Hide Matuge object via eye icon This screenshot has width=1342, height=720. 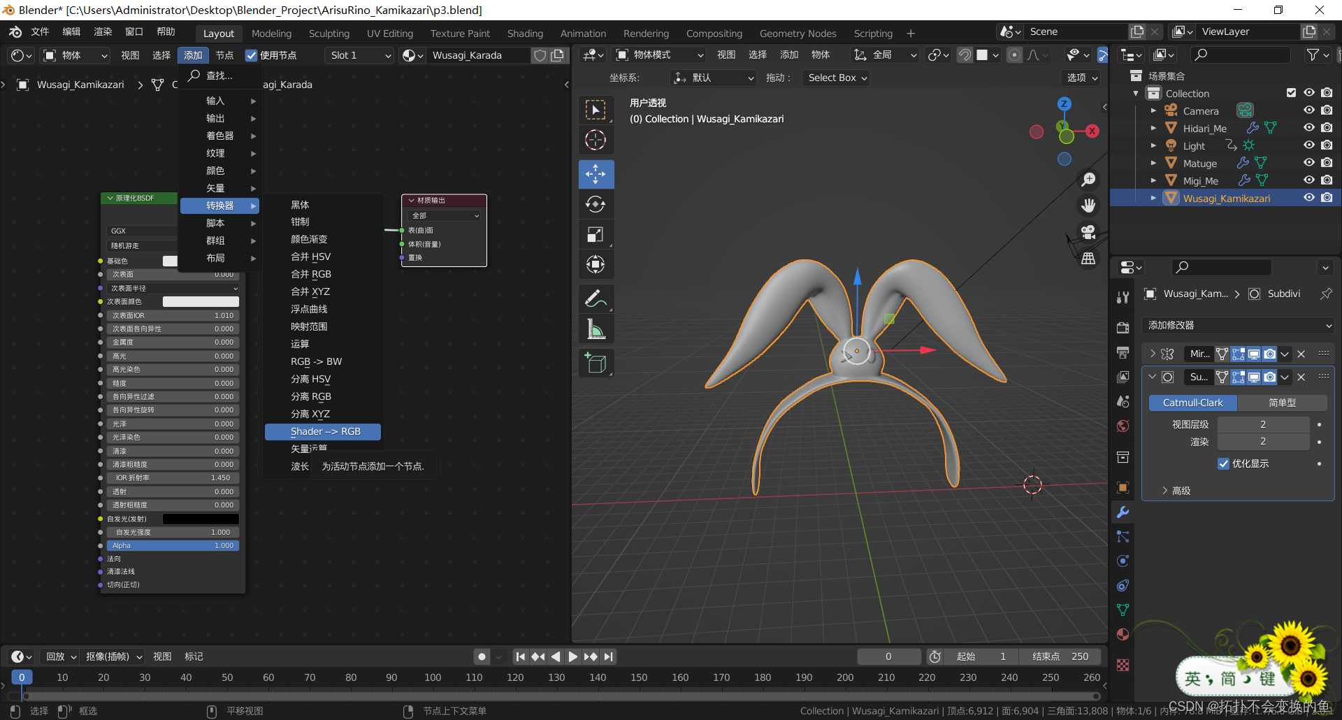pyautogui.click(x=1309, y=163)
